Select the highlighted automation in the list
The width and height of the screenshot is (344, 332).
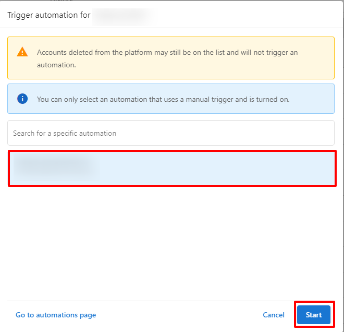tap(173, 169)
